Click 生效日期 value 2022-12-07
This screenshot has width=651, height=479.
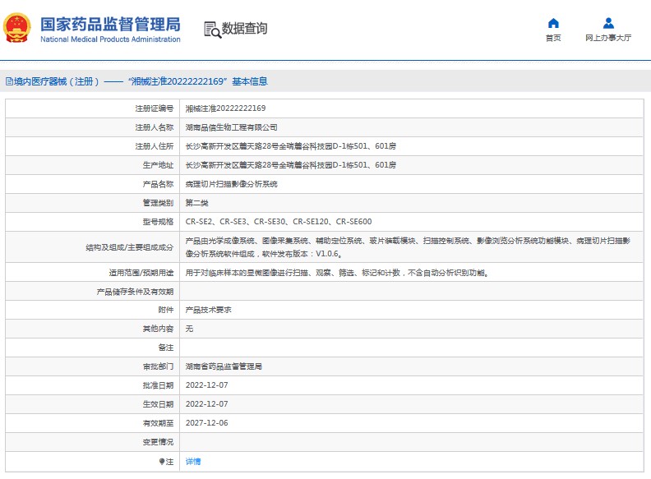click(207, 404)
